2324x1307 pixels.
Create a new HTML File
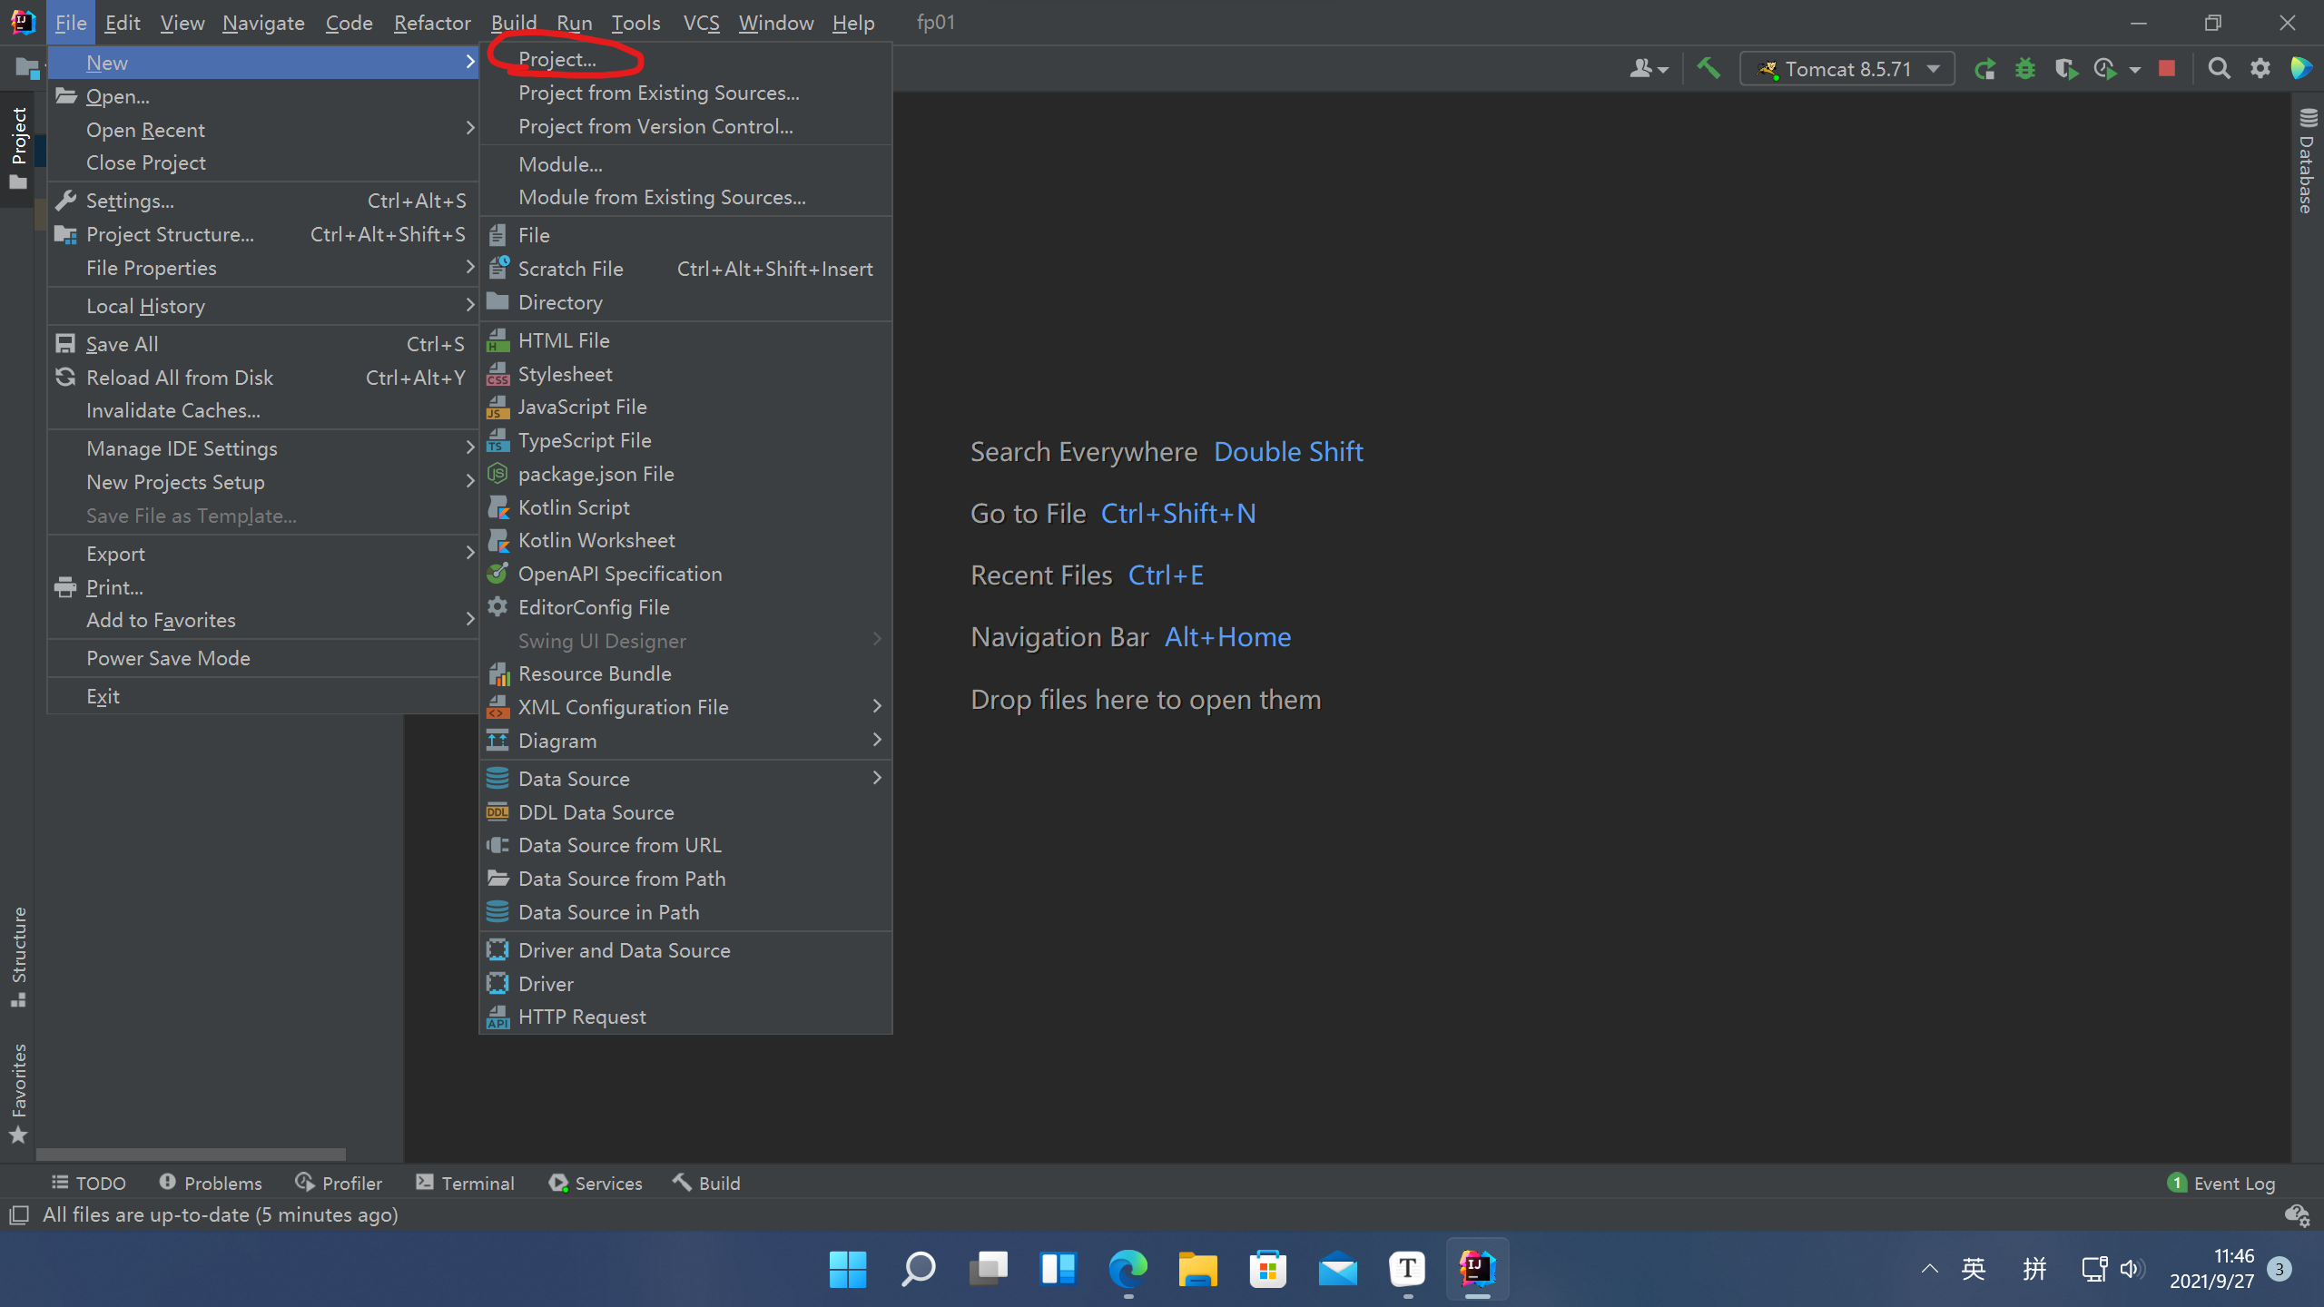click(685, 340)
